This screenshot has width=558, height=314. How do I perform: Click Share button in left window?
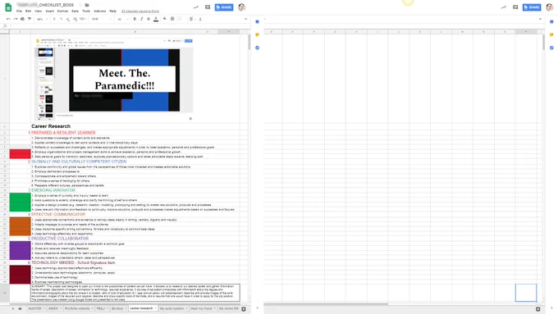point(224,7)
